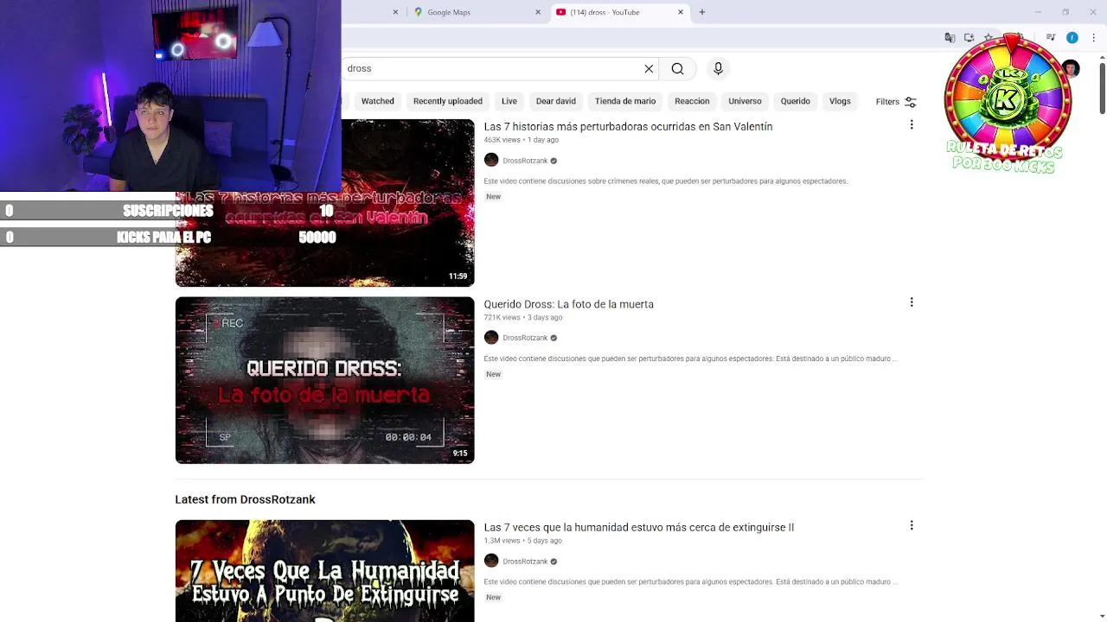
Task: Open video Las 7 veces que la humanidad
Action: pyautogui.click(x=638, y=527)
